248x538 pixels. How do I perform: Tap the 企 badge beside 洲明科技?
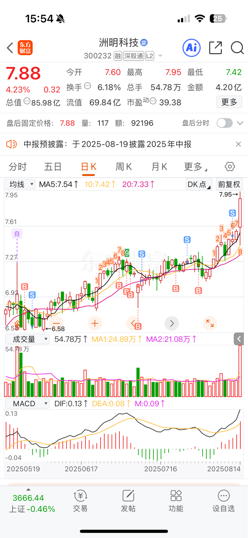click(x=144, y=43)
